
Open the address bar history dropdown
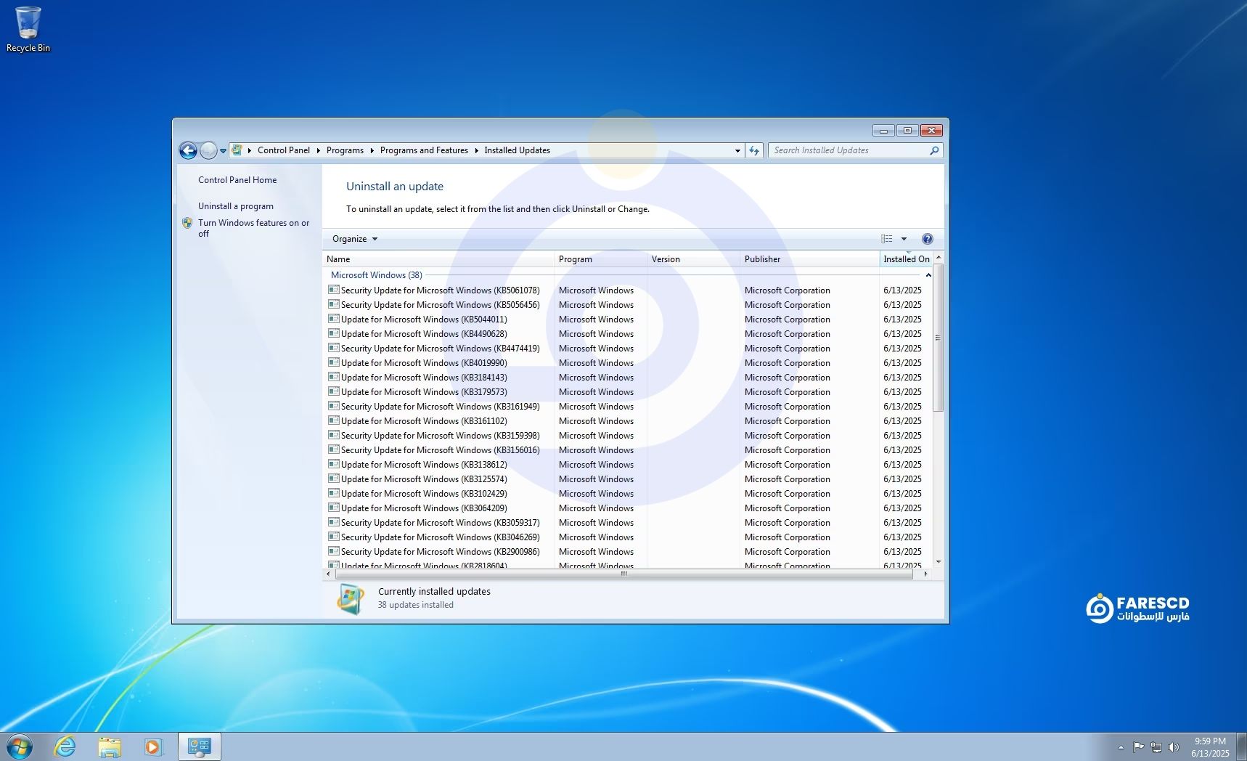click(x=737, y=150)
